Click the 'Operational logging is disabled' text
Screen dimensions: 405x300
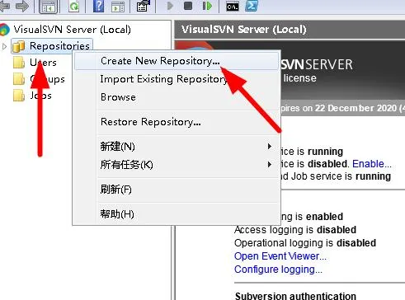coord(305,243)
